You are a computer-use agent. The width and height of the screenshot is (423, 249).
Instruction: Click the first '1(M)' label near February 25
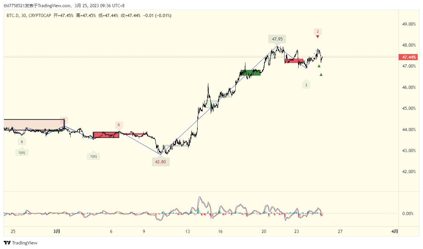(x=22, y=153)
